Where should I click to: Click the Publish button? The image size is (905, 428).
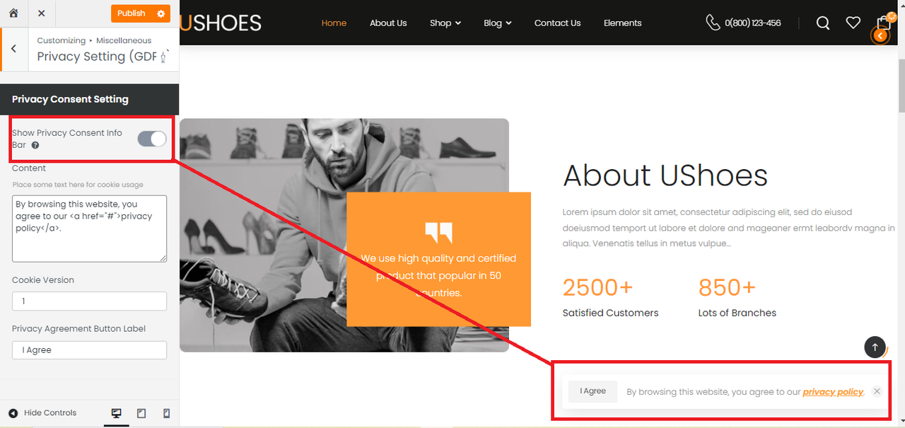click(132, 13)
